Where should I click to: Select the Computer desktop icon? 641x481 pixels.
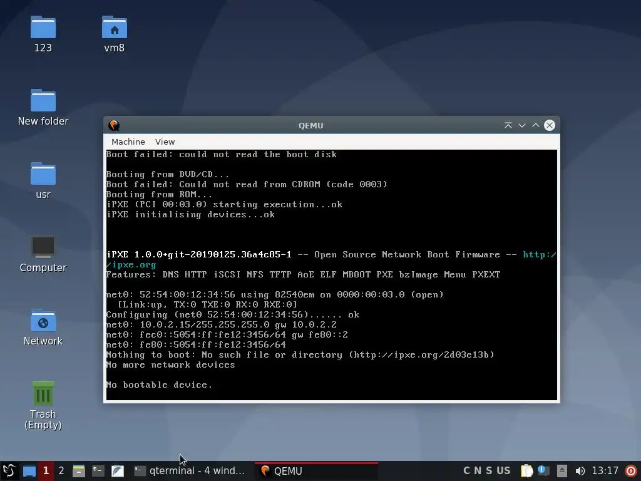(x=43, y=254)
